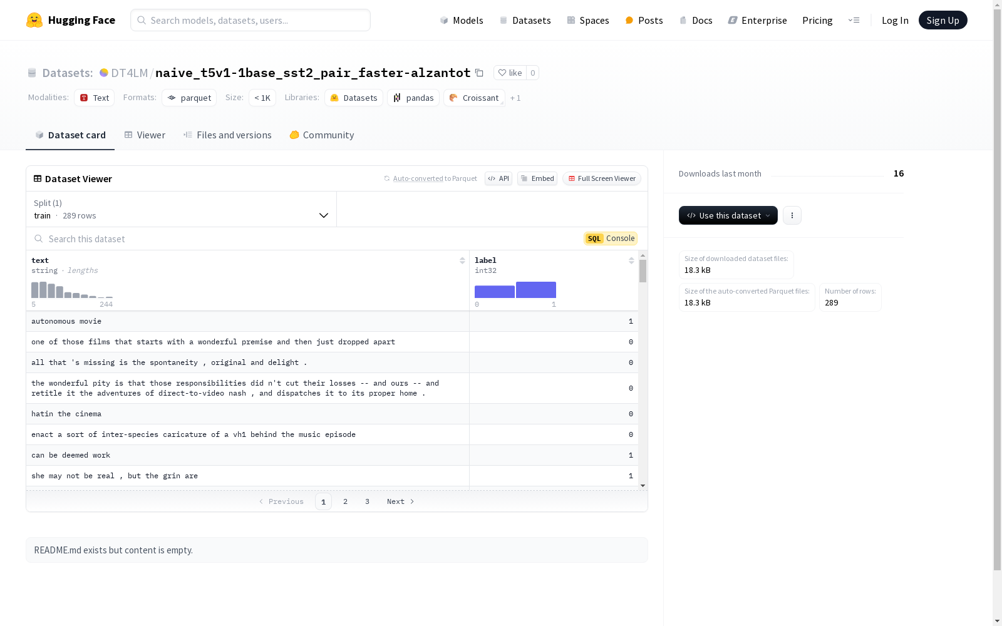Select the 'hatin the cinema' row
Screen dimensions: 1002x626
click(332, 414)
